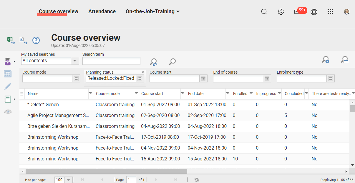Open the Course mode filter selector
The width and height of the screenshot is (355, 183).
(x=76, y=78)
